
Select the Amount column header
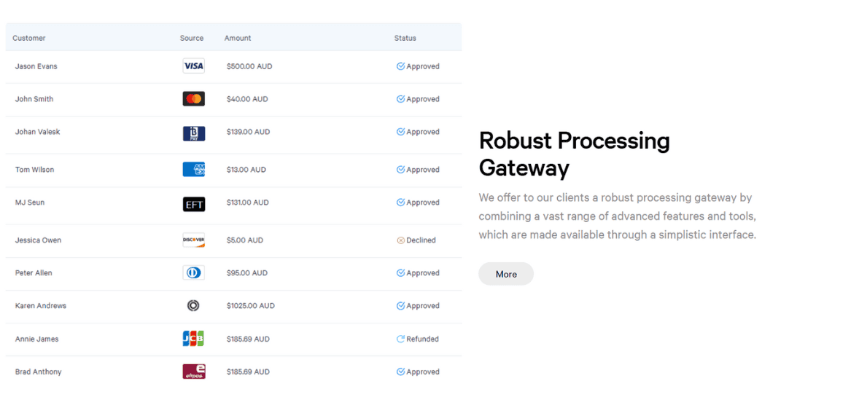238,38
